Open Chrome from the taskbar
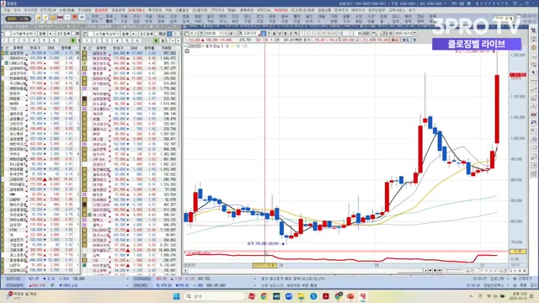This screenshot has height=303, width=539. 264,296
